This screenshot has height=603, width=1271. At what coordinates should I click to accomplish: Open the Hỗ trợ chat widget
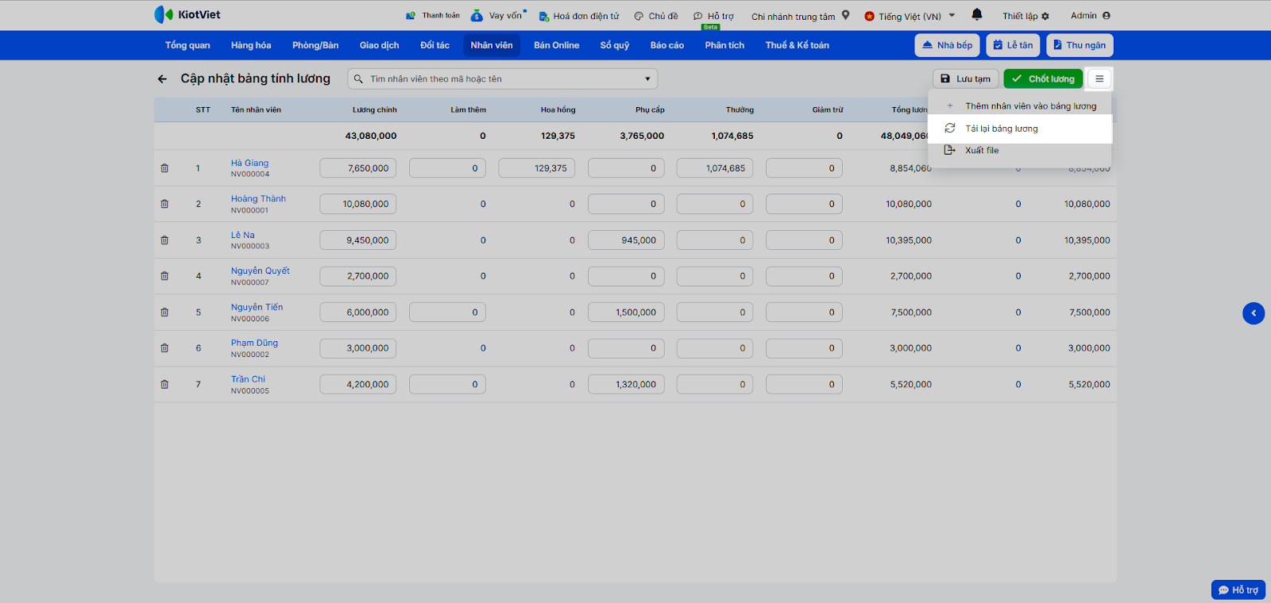(x=1238, y=590)
